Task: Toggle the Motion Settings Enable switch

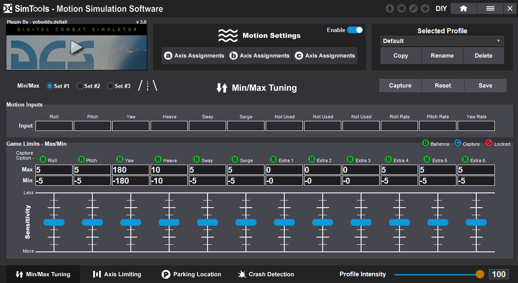Action: (x=355, y=30)
